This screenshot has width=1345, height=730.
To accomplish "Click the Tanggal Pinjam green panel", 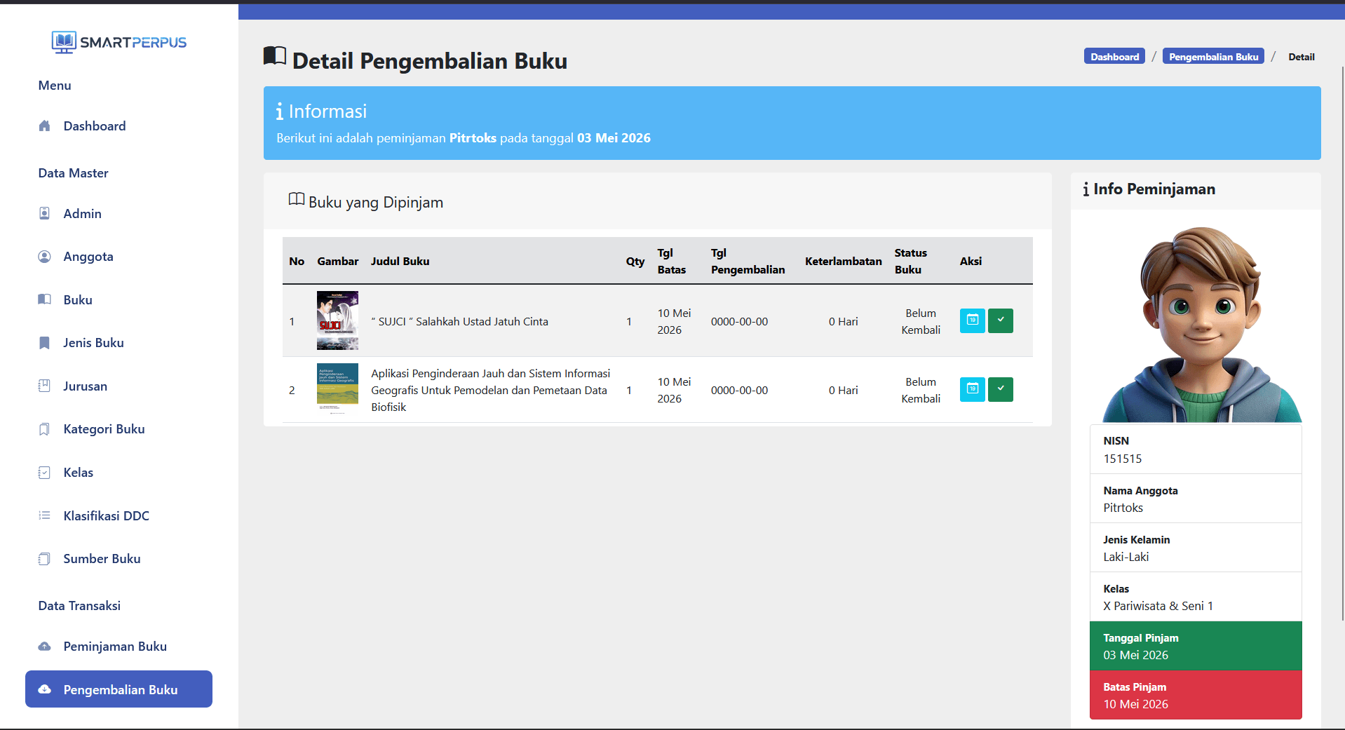I will 1196,646.
